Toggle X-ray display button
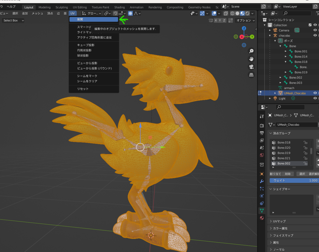 [x=226, y=13]
